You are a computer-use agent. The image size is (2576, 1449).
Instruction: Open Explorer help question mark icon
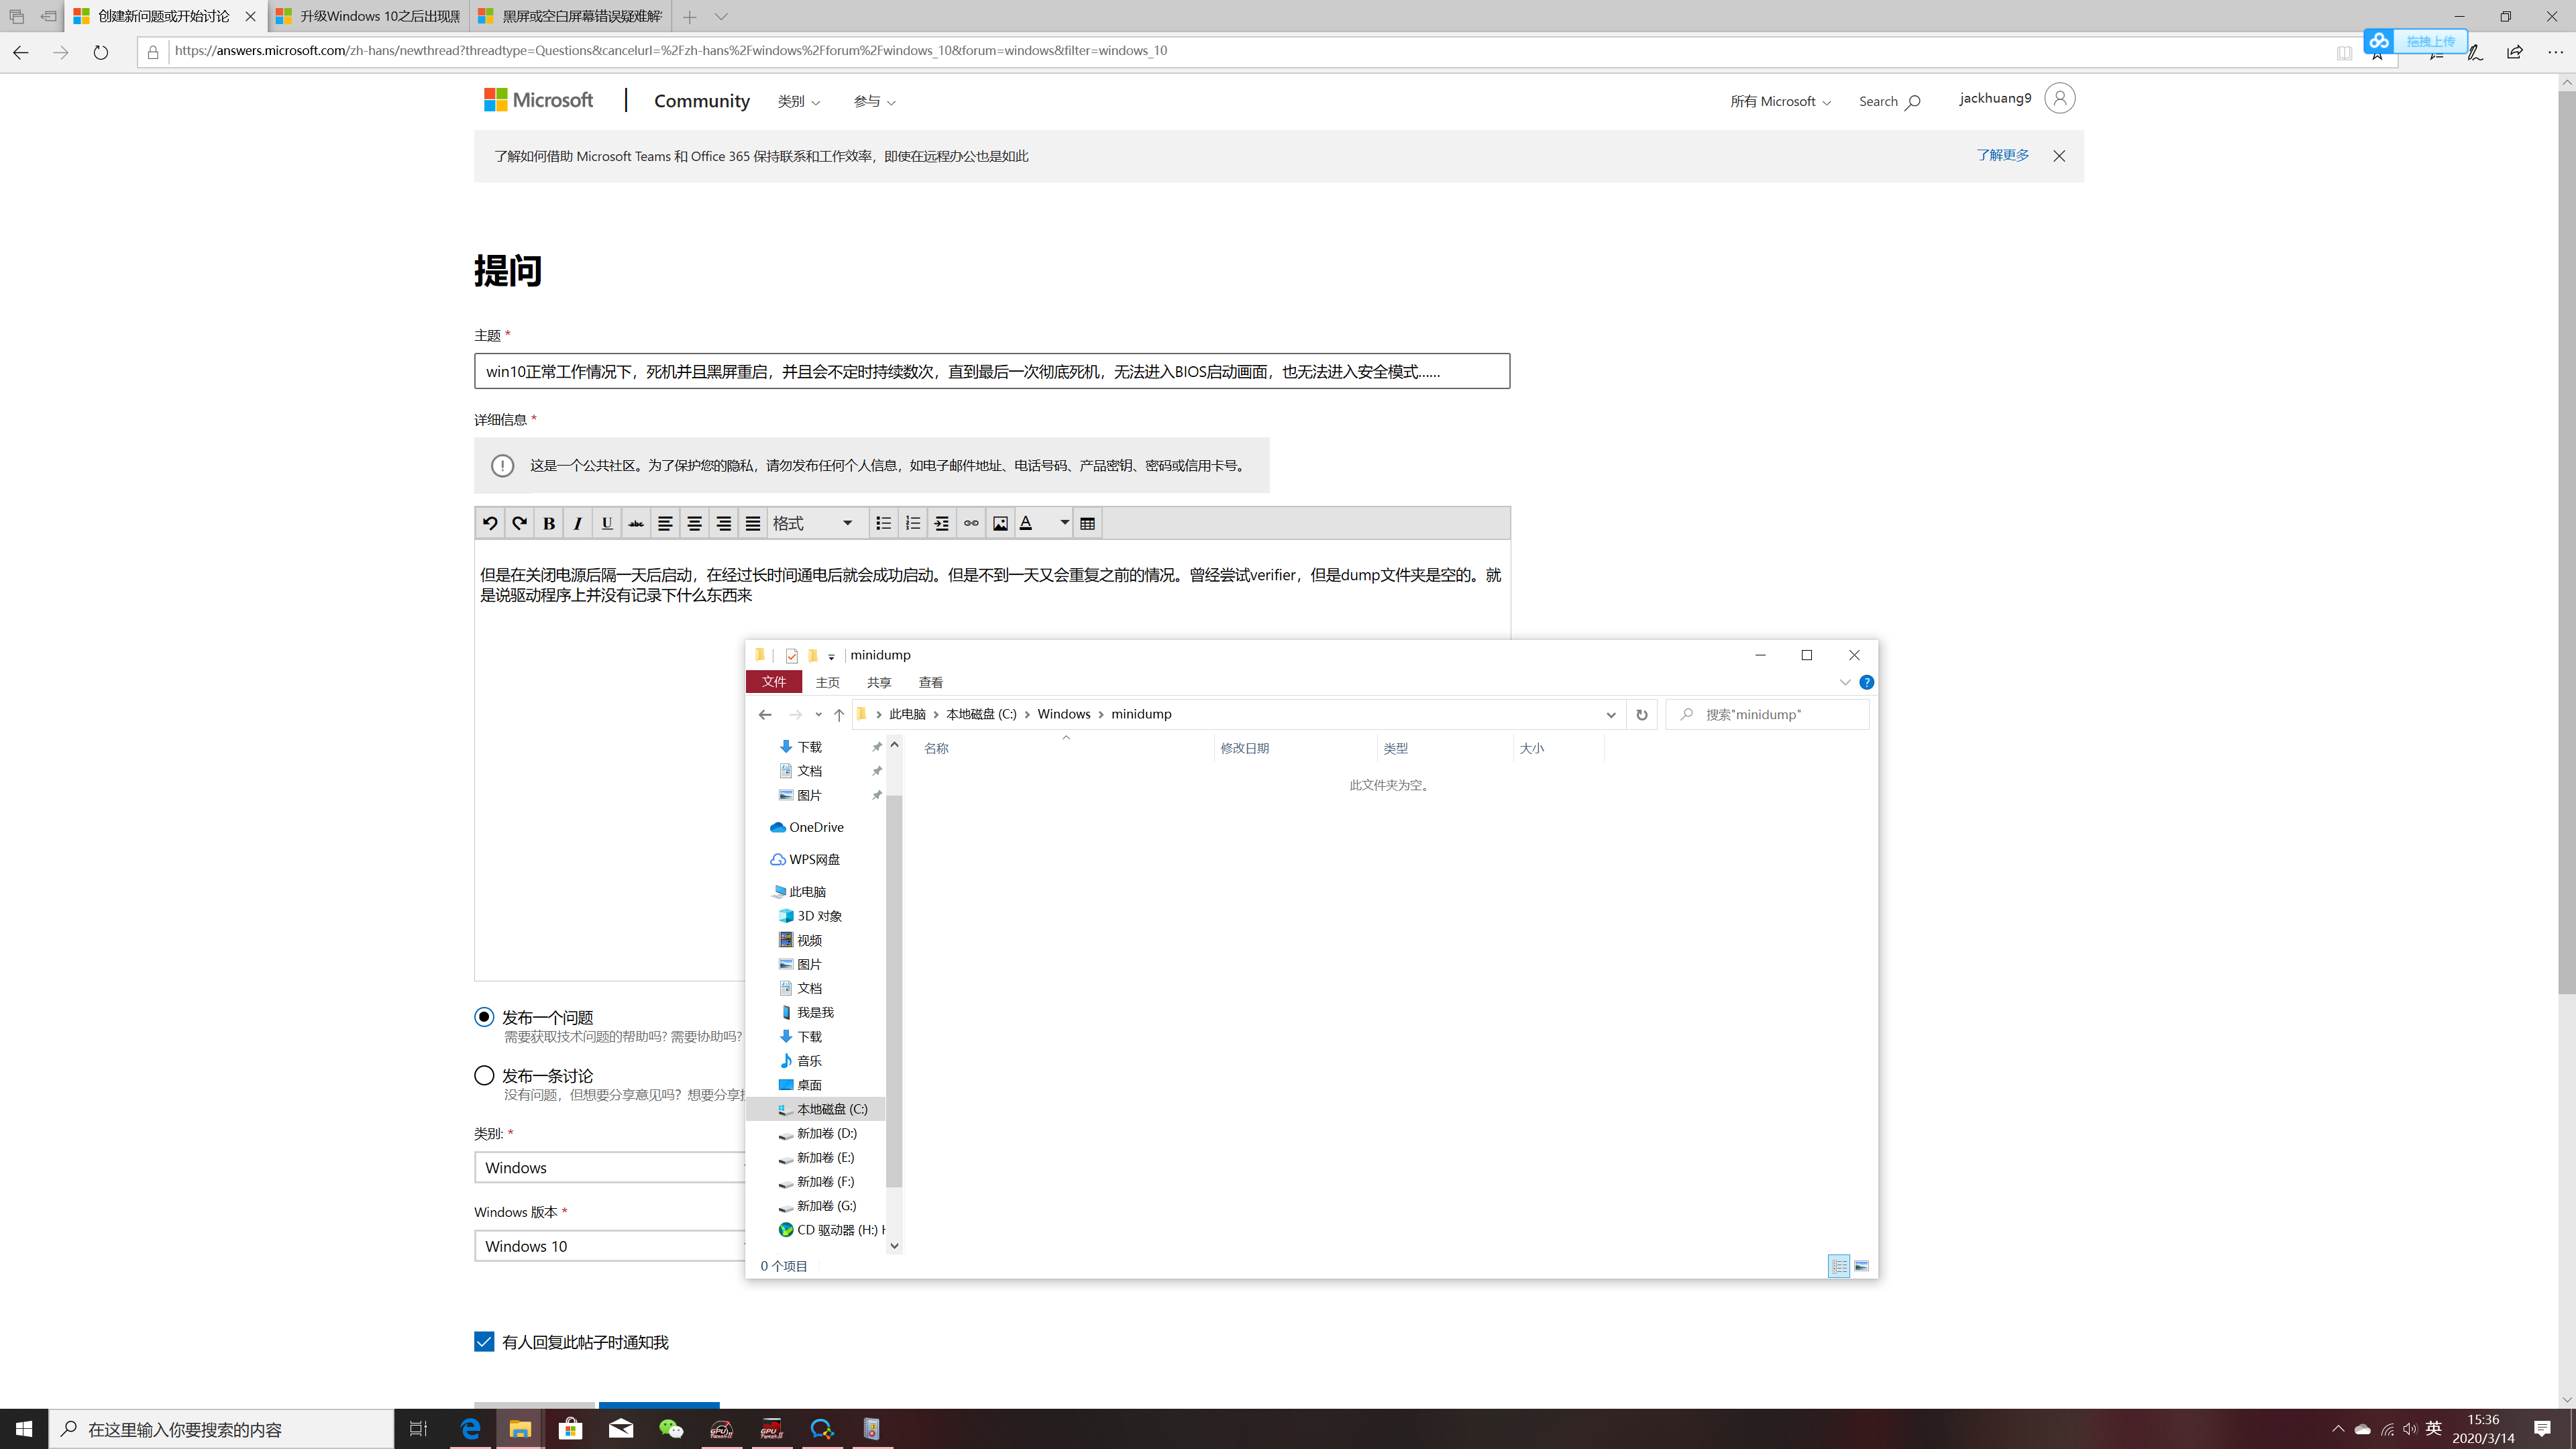pos(1866,682)
